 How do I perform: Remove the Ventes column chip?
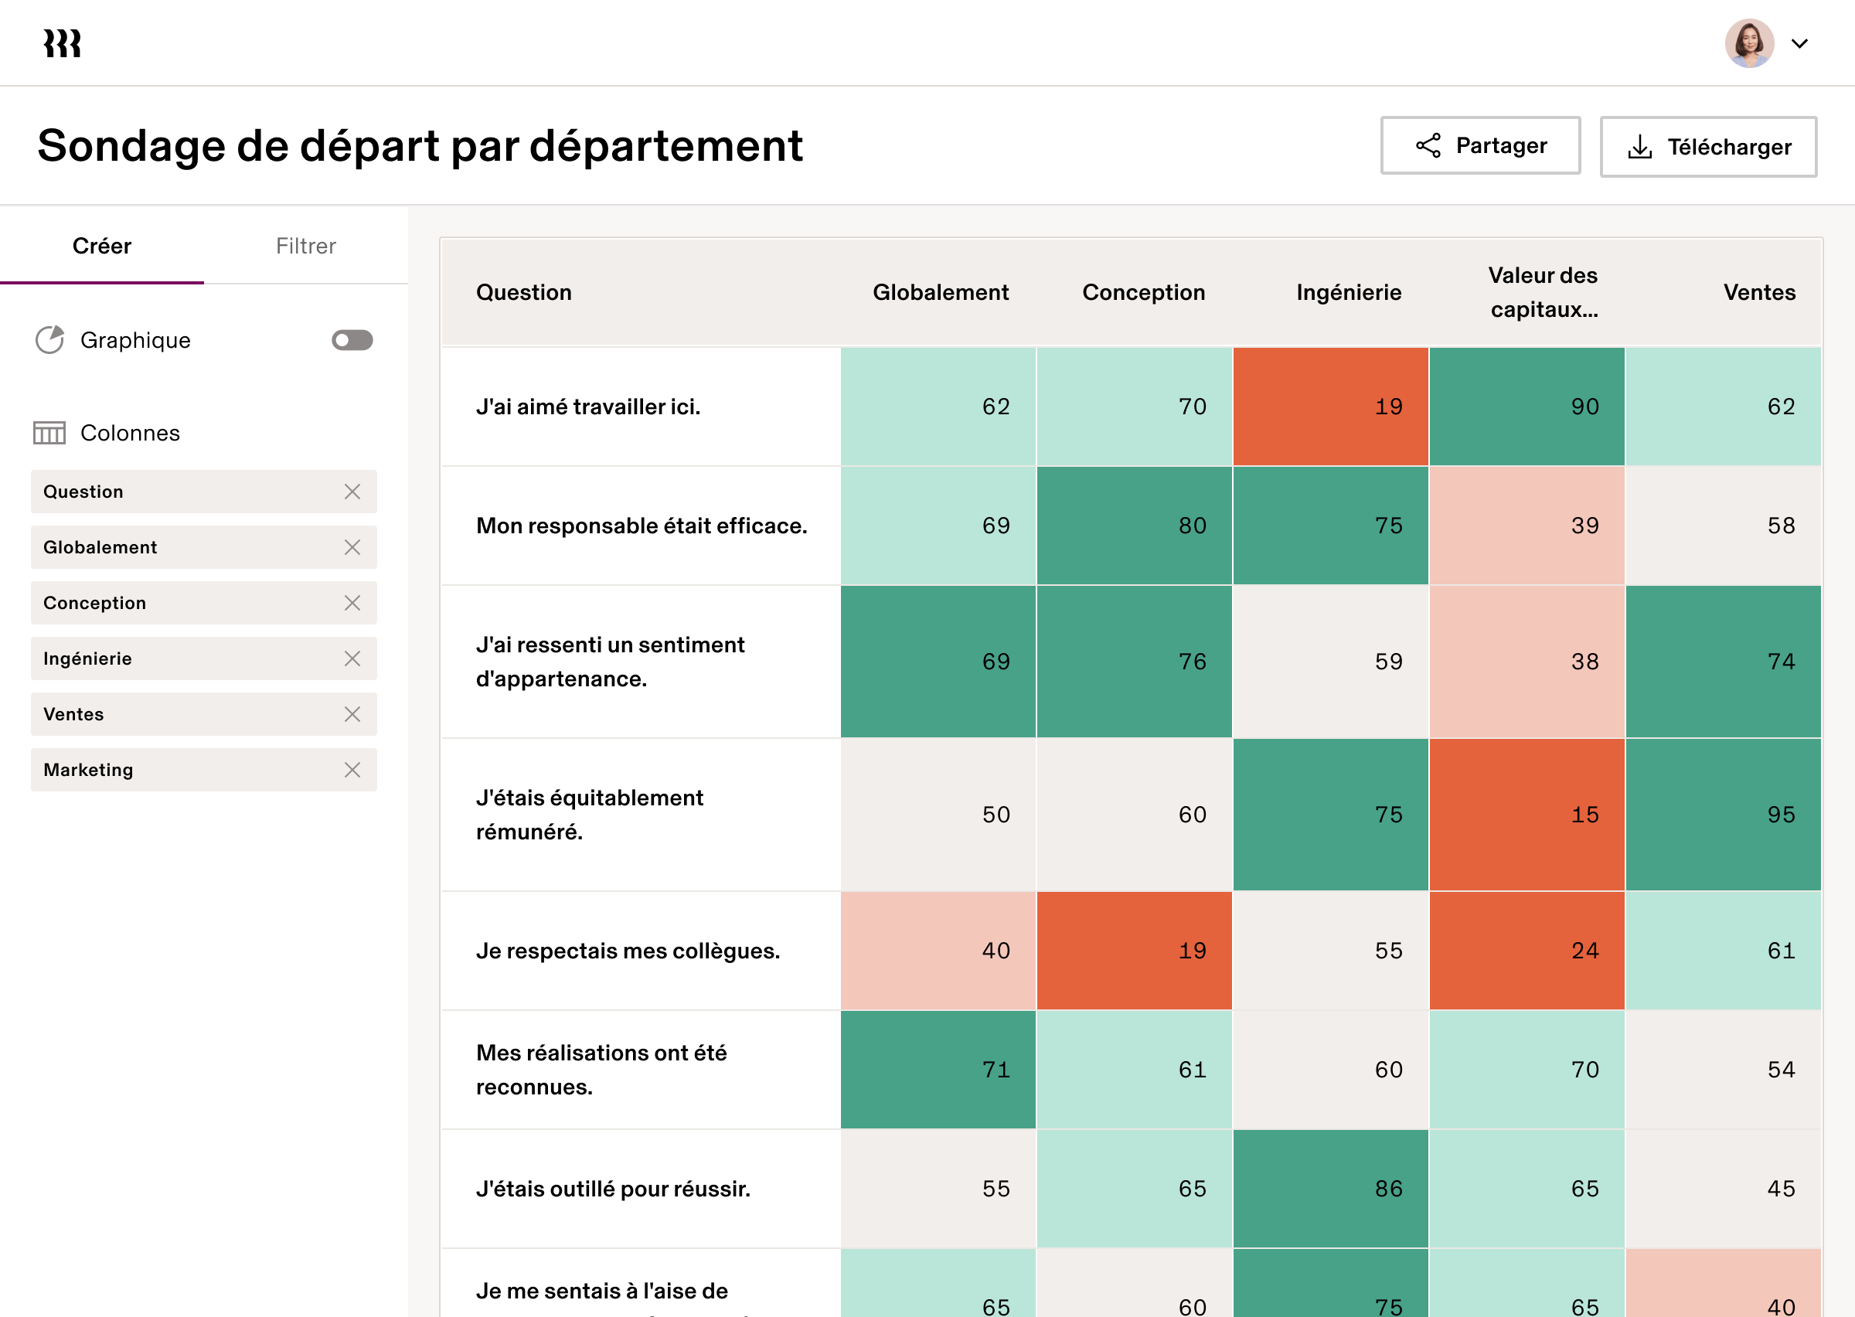click(352, 714)
